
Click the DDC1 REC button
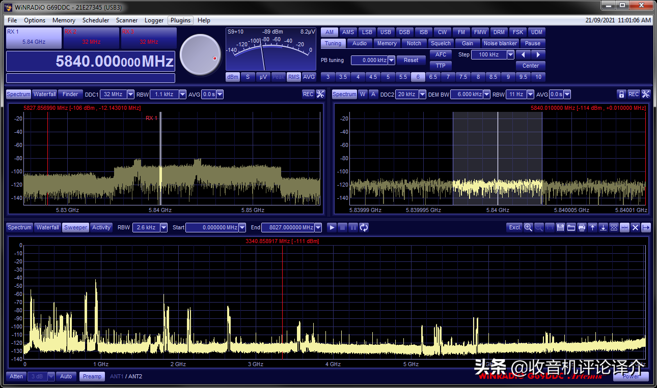(x=308, y=94)
